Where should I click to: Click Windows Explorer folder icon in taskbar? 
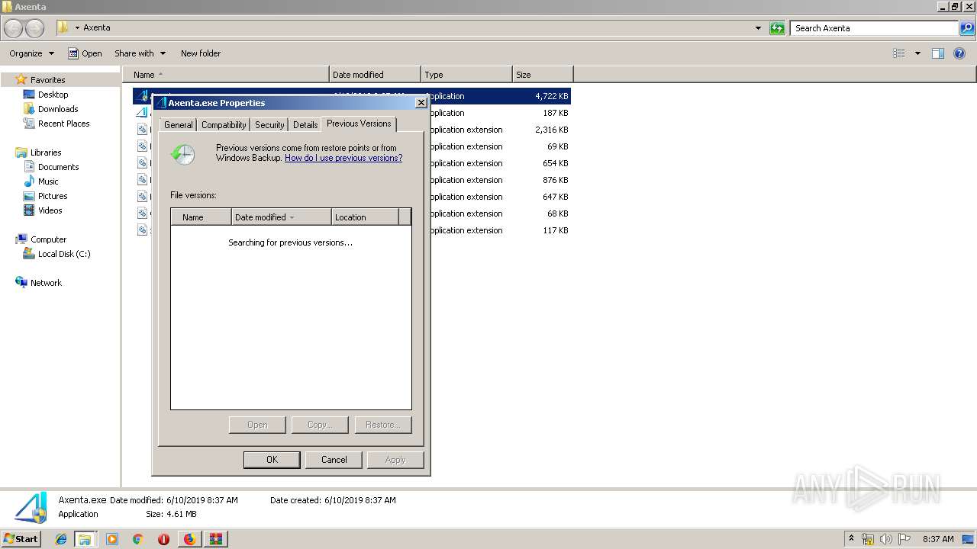(x=85, y=539)
